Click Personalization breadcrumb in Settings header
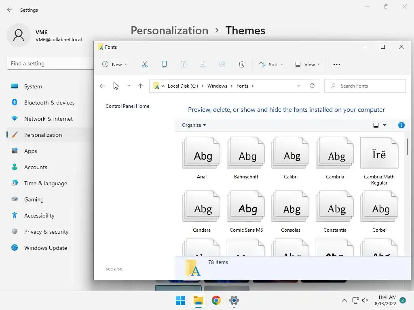414x310 pixels. point(169,31)
